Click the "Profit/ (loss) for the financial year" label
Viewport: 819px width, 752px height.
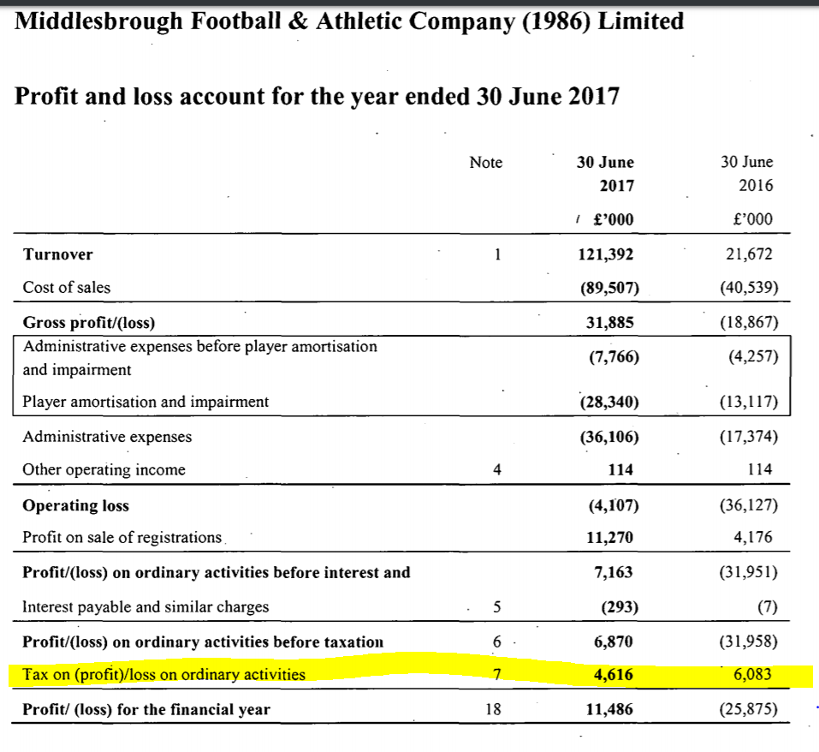coord(146,710)
